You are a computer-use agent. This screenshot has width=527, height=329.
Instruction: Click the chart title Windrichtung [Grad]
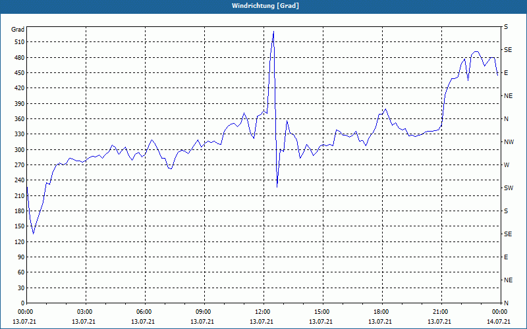tap(265, 6)
